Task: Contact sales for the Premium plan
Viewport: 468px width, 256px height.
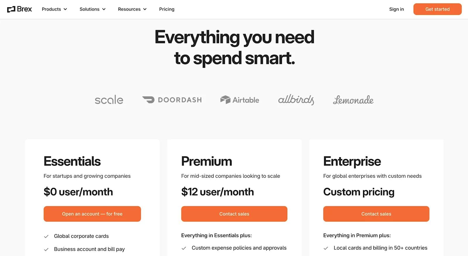Action: [x=234, y=214]
